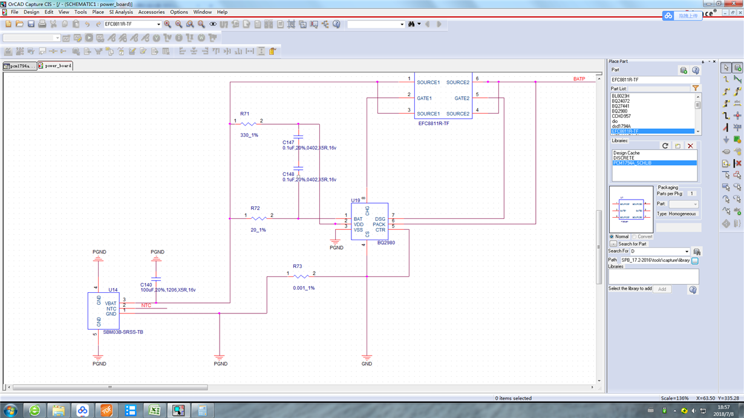The width and height of the screenshot is (744, 418).
Task: Open the Design menu
Action: [31, 12]
